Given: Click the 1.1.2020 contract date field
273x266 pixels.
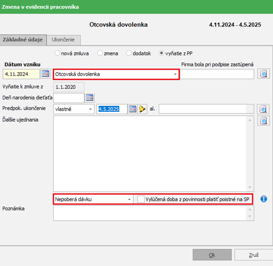Looking at the screenshot, I should pos(69,87).
